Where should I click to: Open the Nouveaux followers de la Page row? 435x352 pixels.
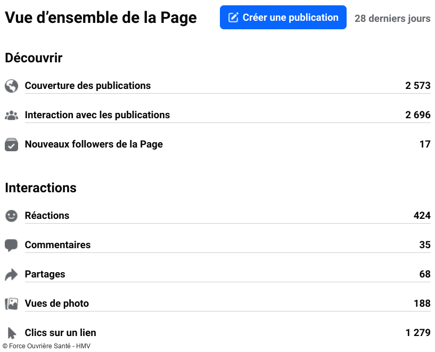tap(94, 144)
